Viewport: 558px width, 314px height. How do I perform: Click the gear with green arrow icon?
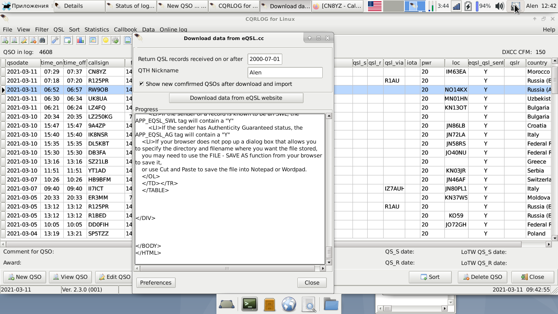[x=115, y=40]
